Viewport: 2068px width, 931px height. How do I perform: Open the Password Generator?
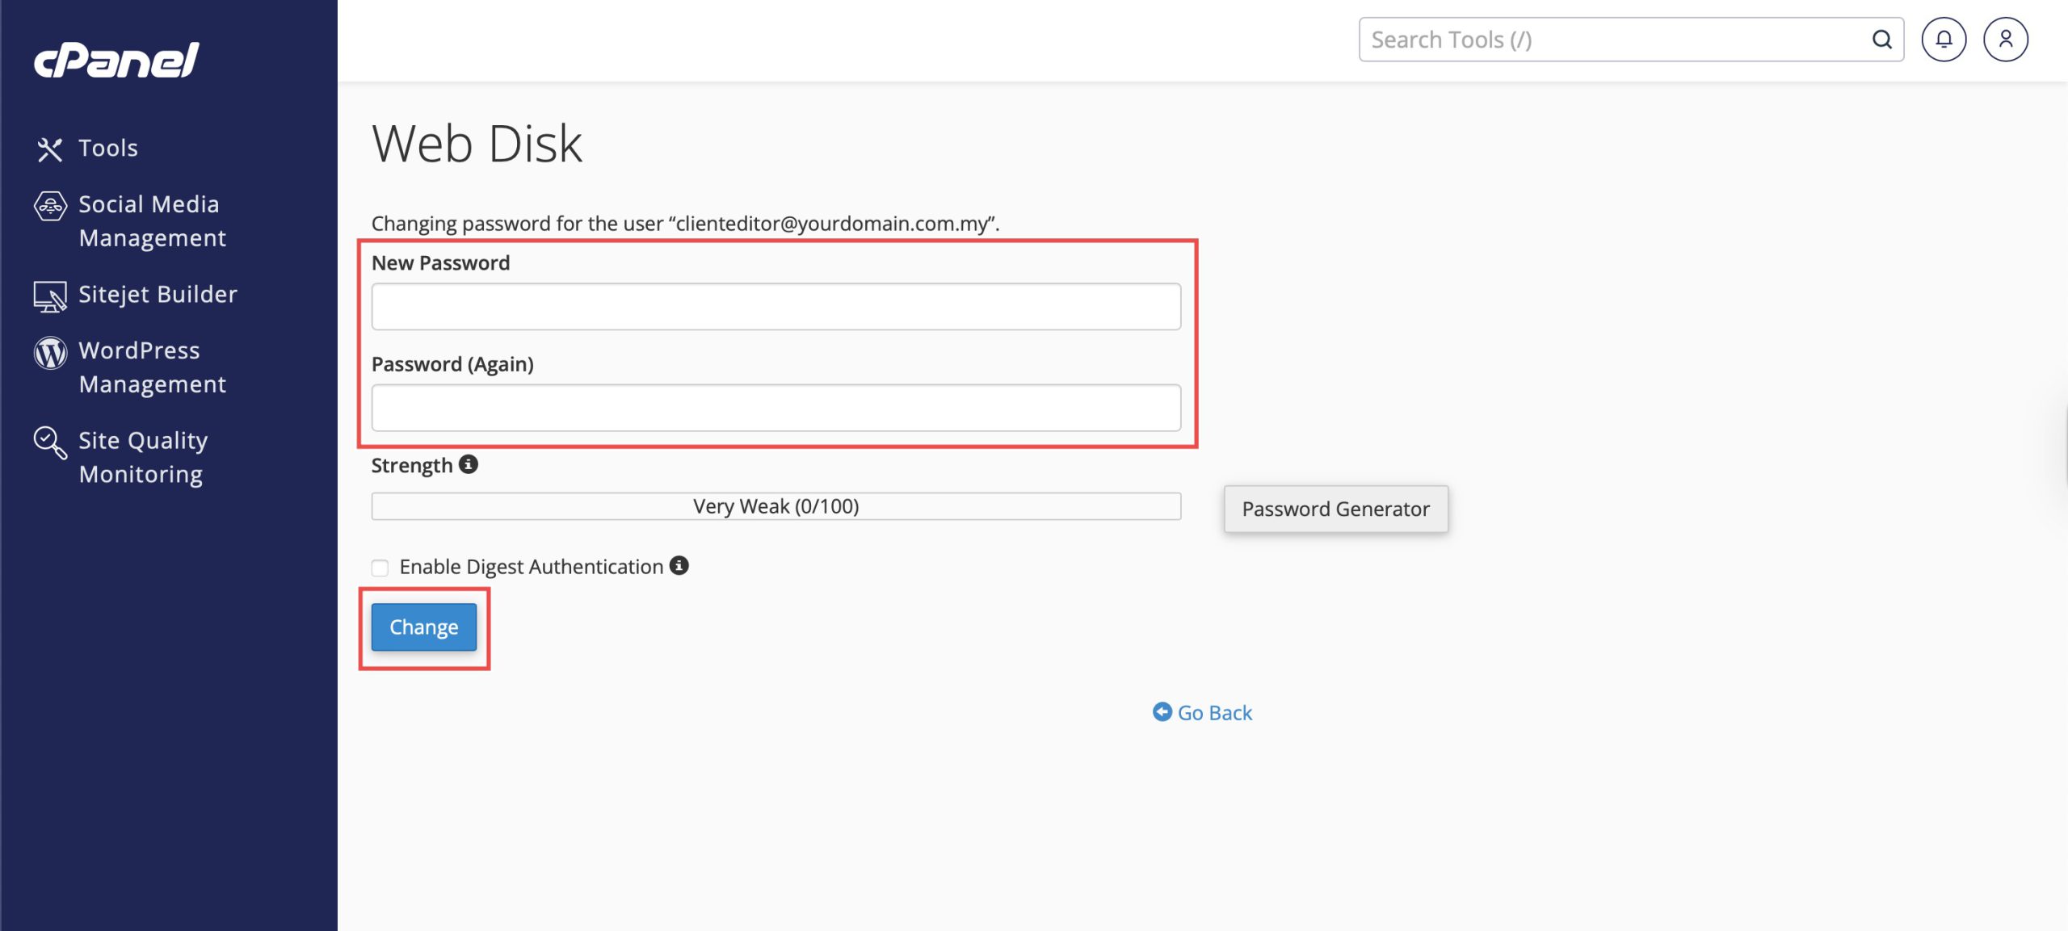coord(1335,509)
